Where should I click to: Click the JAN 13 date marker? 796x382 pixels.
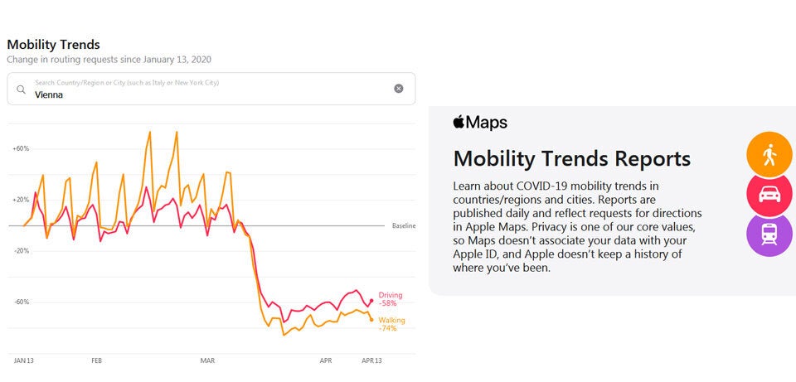click(x=23, y=361)
